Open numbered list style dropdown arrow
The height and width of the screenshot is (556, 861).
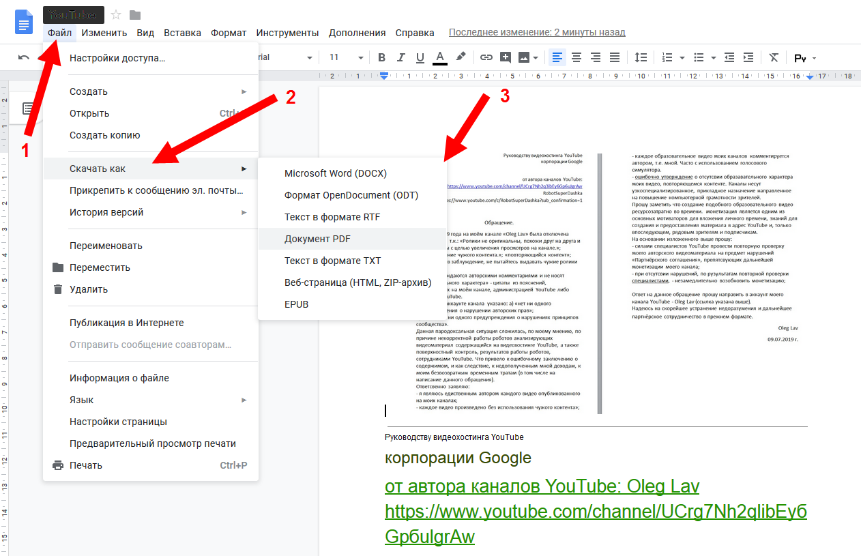[683, 58]
